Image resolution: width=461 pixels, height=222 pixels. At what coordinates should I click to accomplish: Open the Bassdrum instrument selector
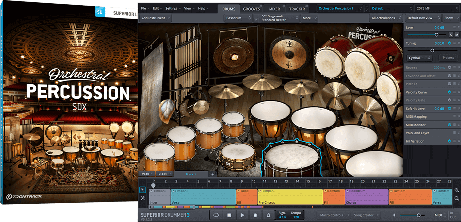coord(238,18)
